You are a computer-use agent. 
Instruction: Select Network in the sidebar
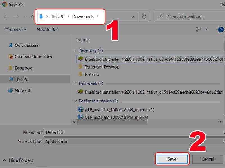point(23,91)
